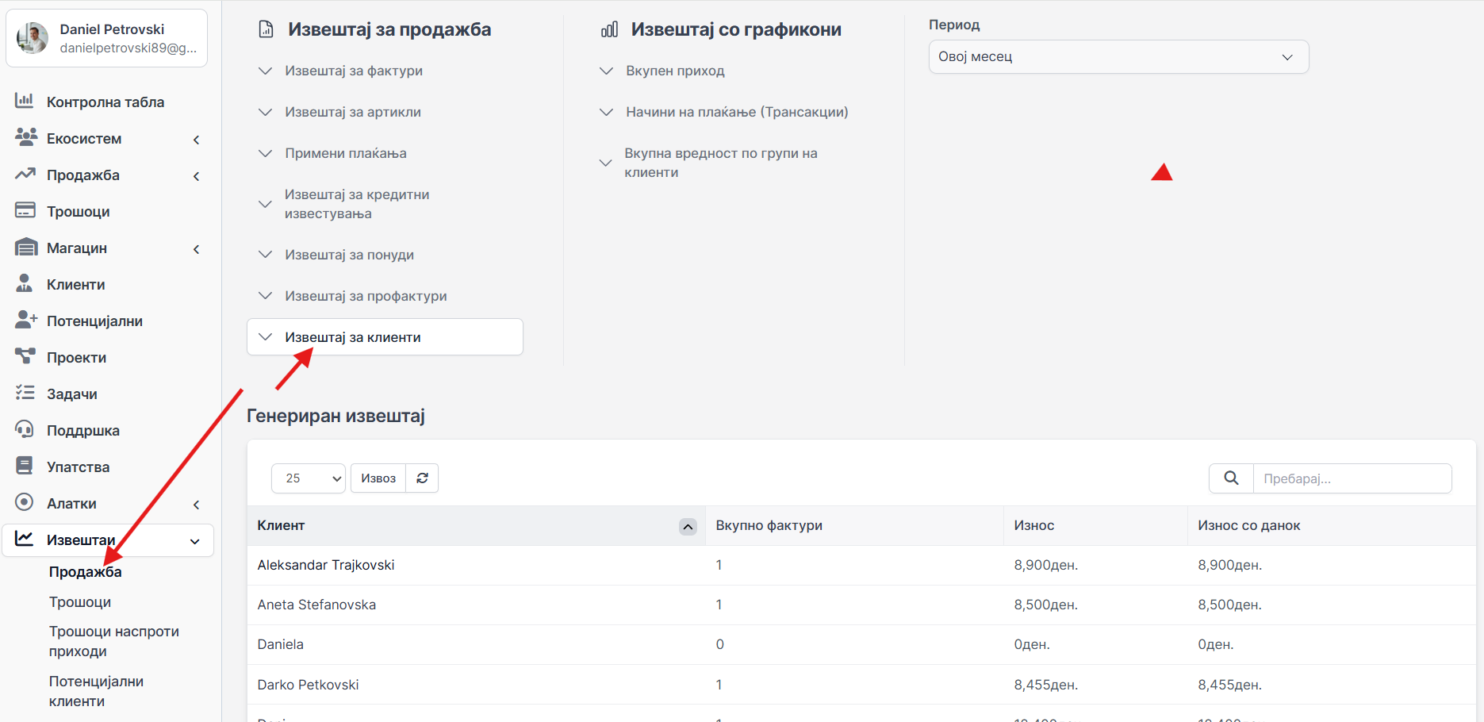1484x722 pixels.
Task: Click the refresh icon next to Извоз
Action: coord(422,478)
